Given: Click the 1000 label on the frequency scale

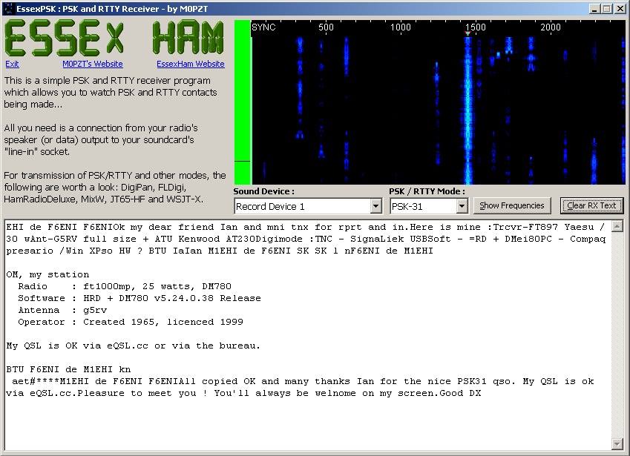Looking at the screenshot, I should pos(401,27).
